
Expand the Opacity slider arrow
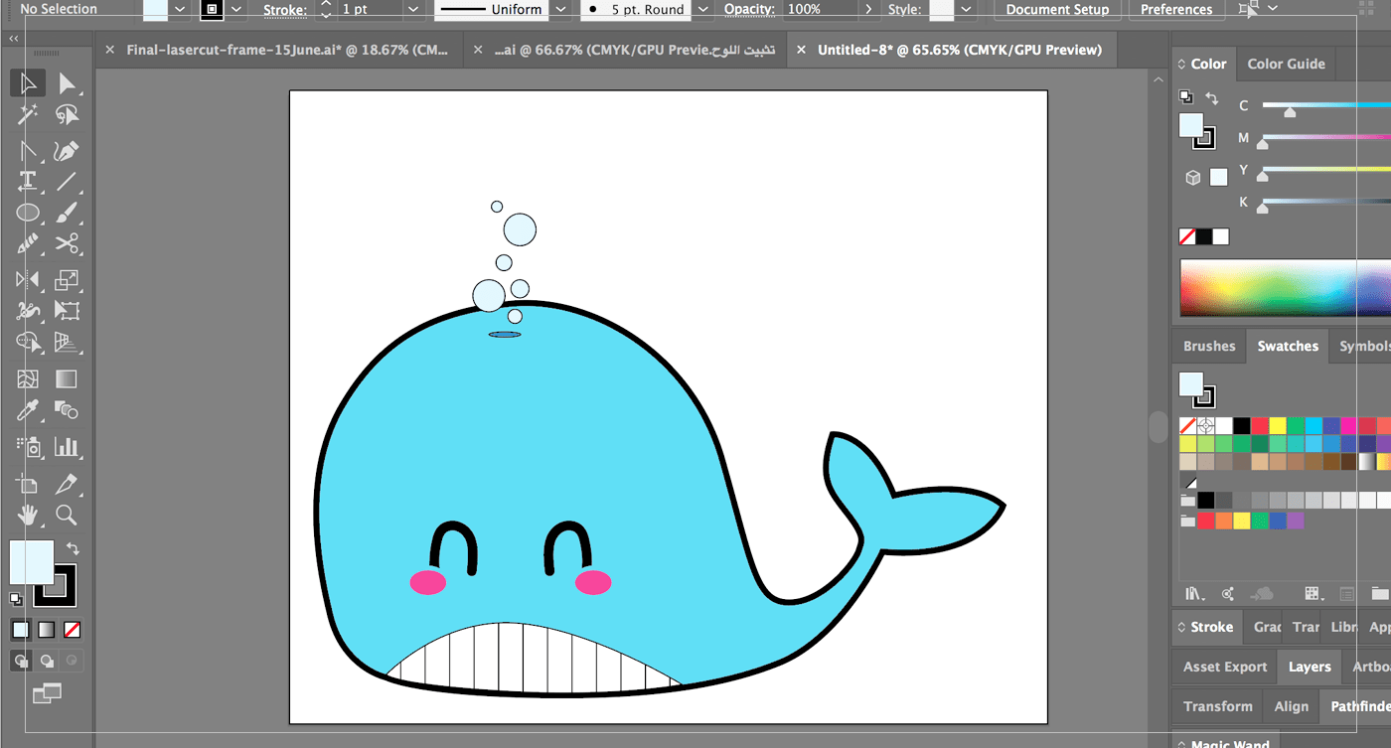869,9
